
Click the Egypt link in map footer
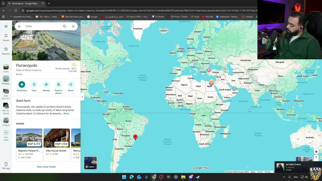(253, 172)
